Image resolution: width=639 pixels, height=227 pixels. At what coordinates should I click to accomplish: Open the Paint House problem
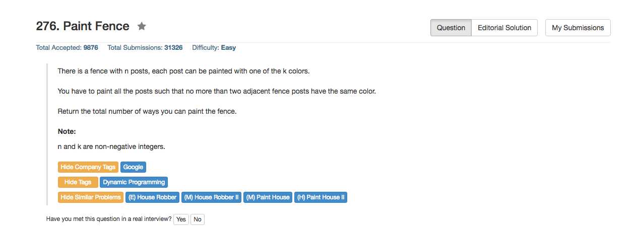[x=268, y=197]
